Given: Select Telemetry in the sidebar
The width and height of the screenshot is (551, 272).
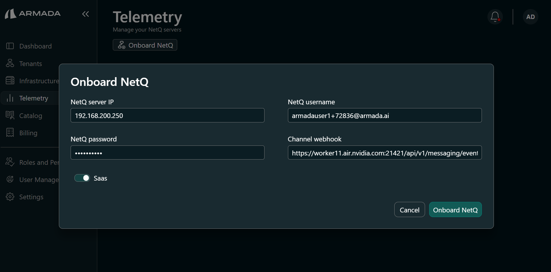Looking at the screenshot, I should 34,98.
